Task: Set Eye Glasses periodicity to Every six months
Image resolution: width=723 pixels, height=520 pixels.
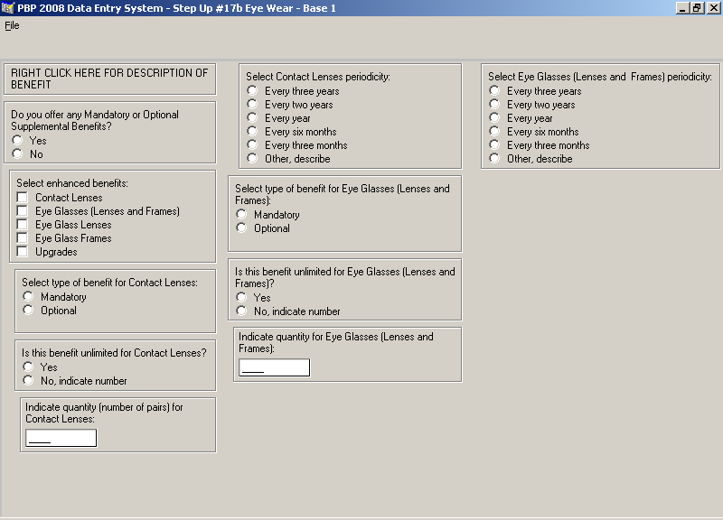Action: point(494,131)
